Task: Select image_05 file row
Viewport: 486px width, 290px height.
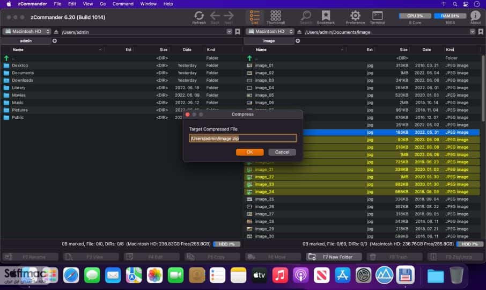Action: [363, 95]
